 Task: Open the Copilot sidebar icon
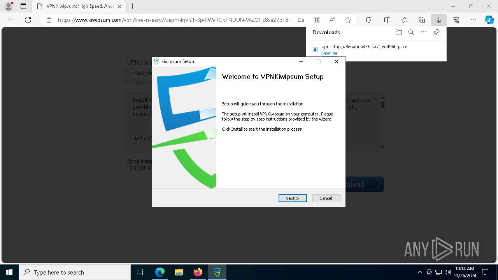pyautogui.click(x=489, y=20)
